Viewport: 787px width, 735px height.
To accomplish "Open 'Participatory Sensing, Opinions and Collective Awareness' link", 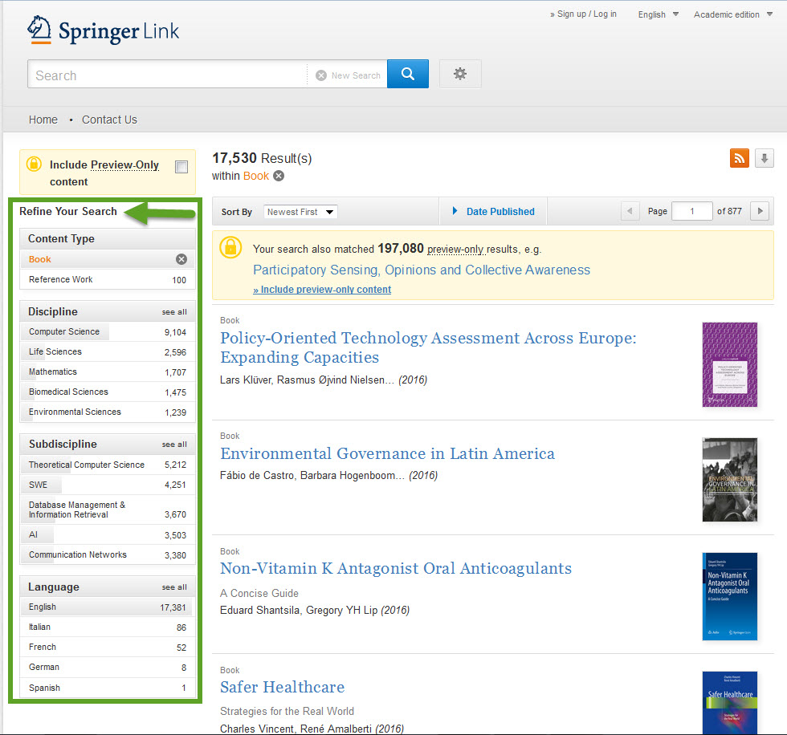I will point(421,270).
